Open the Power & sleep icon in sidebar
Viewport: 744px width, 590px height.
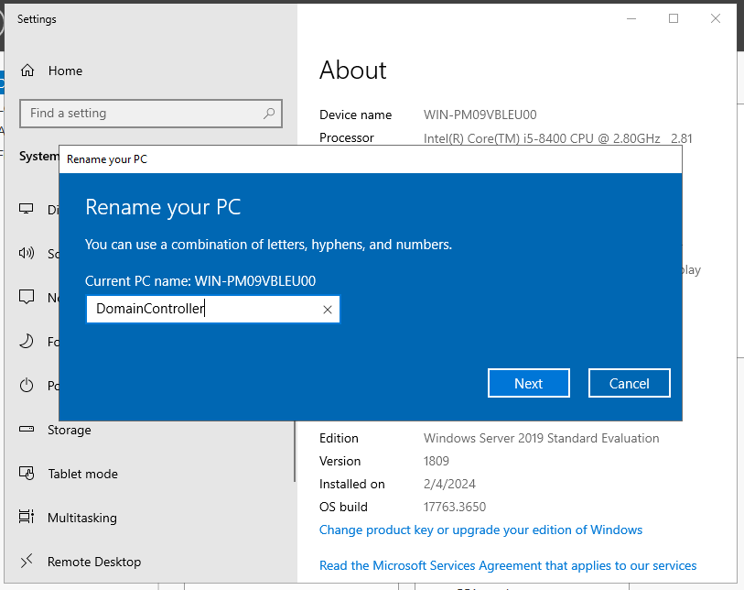tap(27, 386)
